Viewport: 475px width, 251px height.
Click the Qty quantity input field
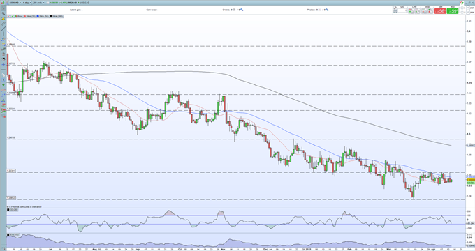point(402,10)
